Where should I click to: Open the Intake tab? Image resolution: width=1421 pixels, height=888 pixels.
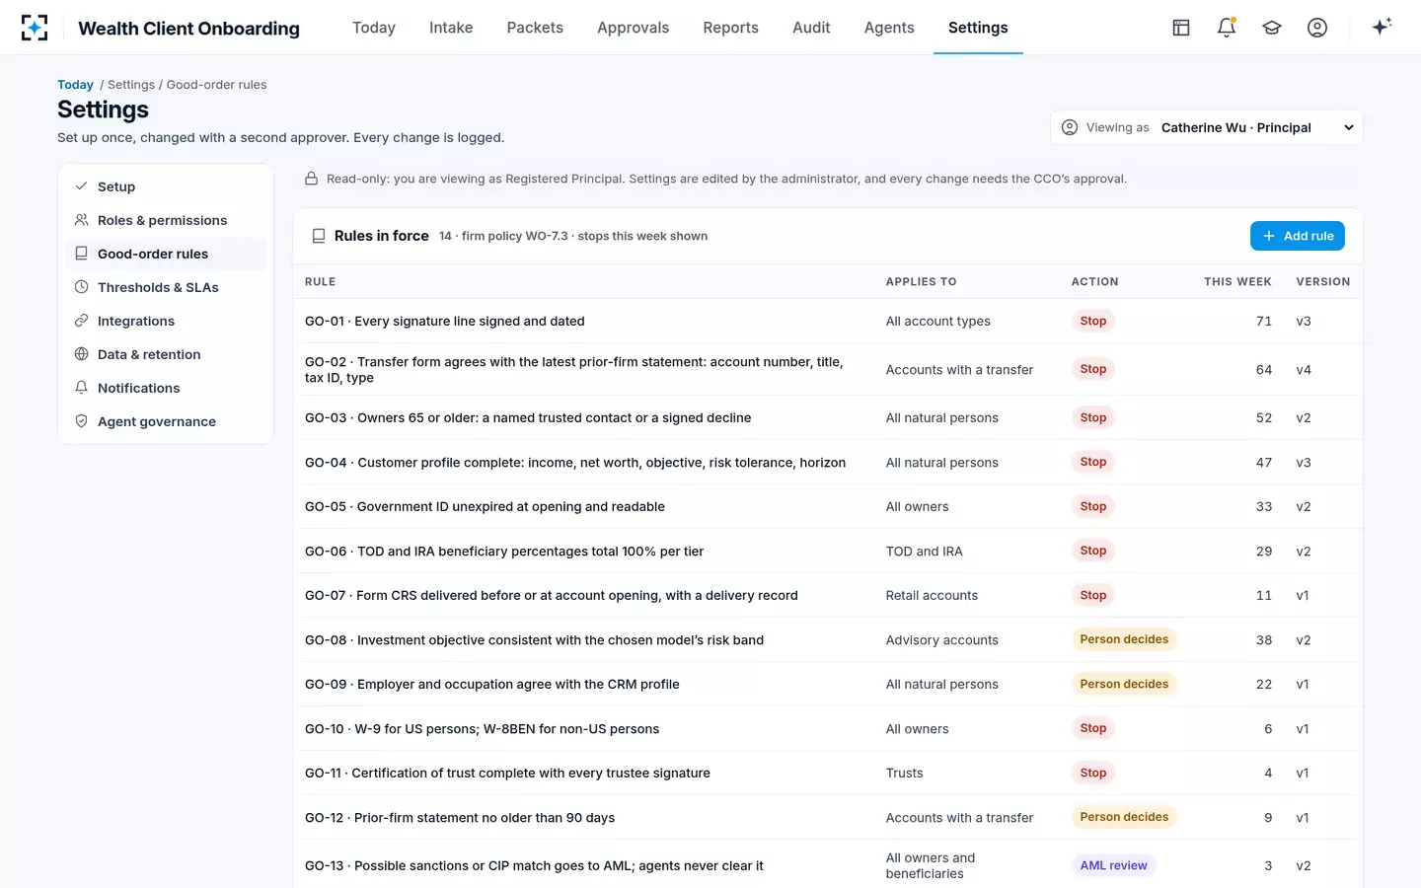click(451, 28)
